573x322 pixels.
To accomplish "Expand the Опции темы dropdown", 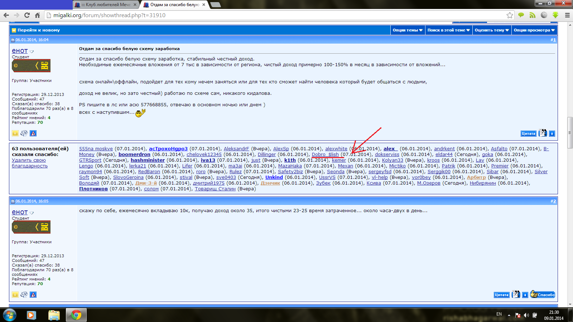I will 408,30.
